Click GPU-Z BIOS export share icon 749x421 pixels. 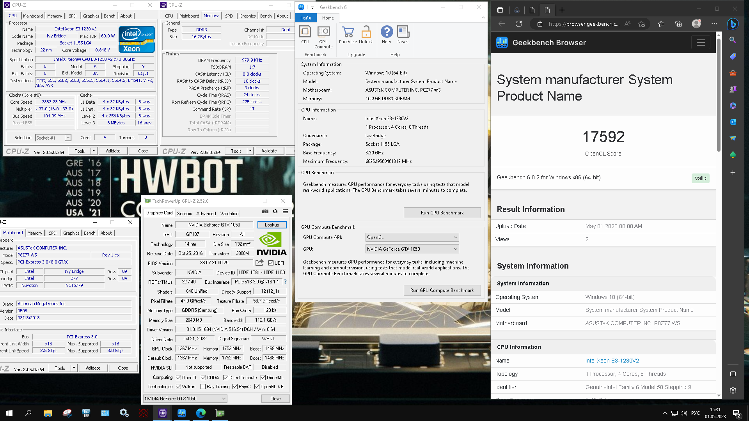(x=260, y=263)
